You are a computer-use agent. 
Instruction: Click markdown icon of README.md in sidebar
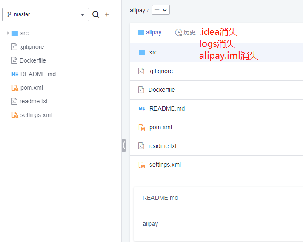(15, 74)
